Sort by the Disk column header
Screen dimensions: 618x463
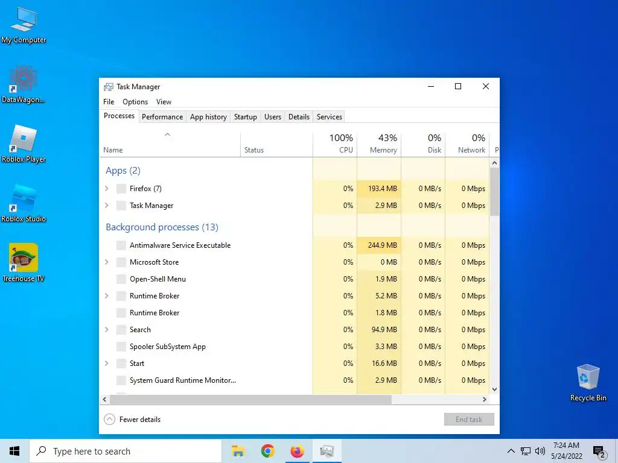pyautogui.click(x=423, y=143)
